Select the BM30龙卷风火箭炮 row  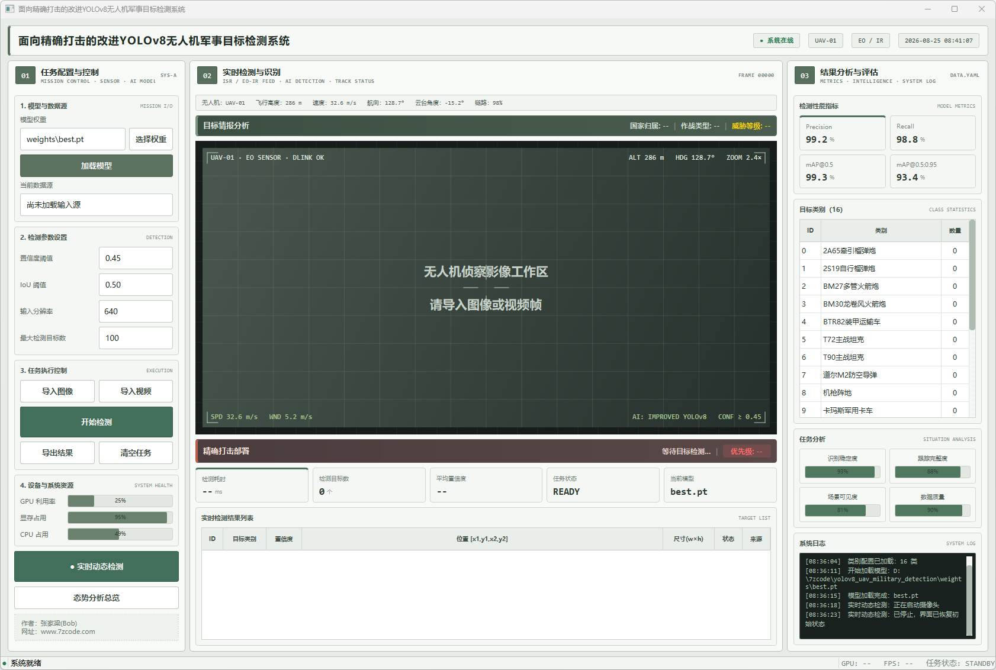click(884, 304)
